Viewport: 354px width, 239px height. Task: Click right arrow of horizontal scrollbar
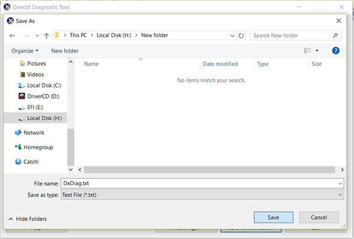click(342, 169)
